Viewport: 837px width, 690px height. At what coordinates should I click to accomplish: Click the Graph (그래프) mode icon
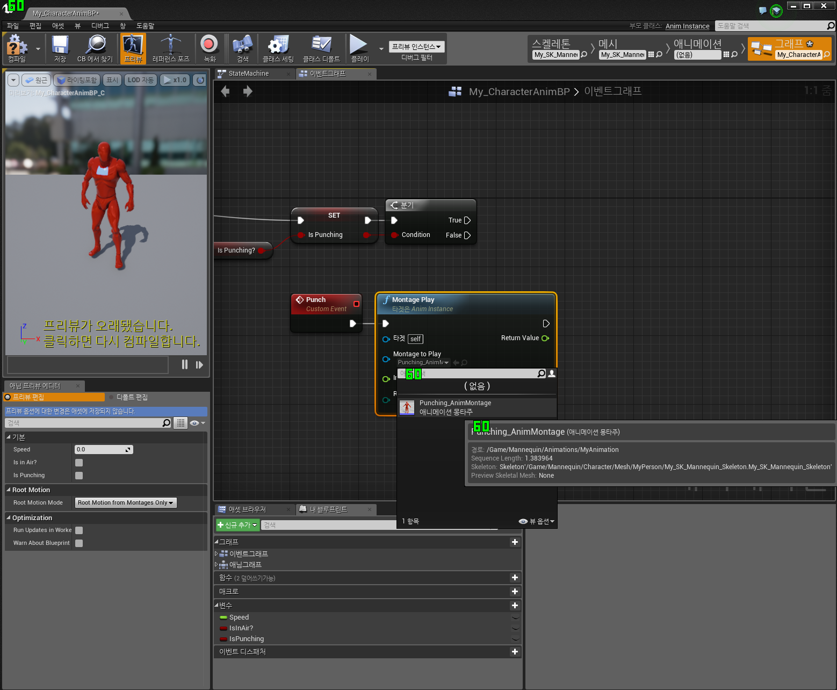click(x=761, y=49)
